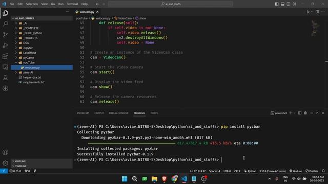Open Remote Explorer view

[5, 67]
